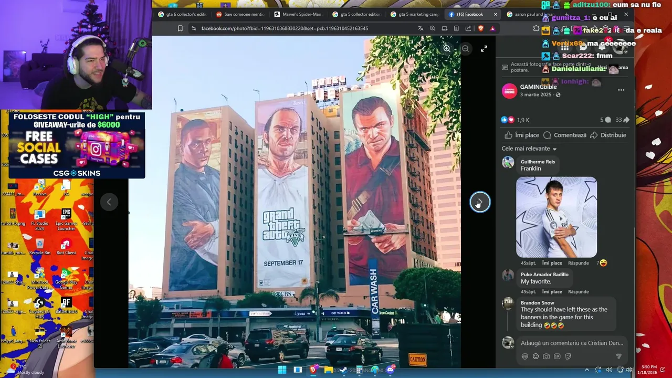672x378 pixels.
Task: Open the reader mode icon in address bar
Action: (456, 28)
